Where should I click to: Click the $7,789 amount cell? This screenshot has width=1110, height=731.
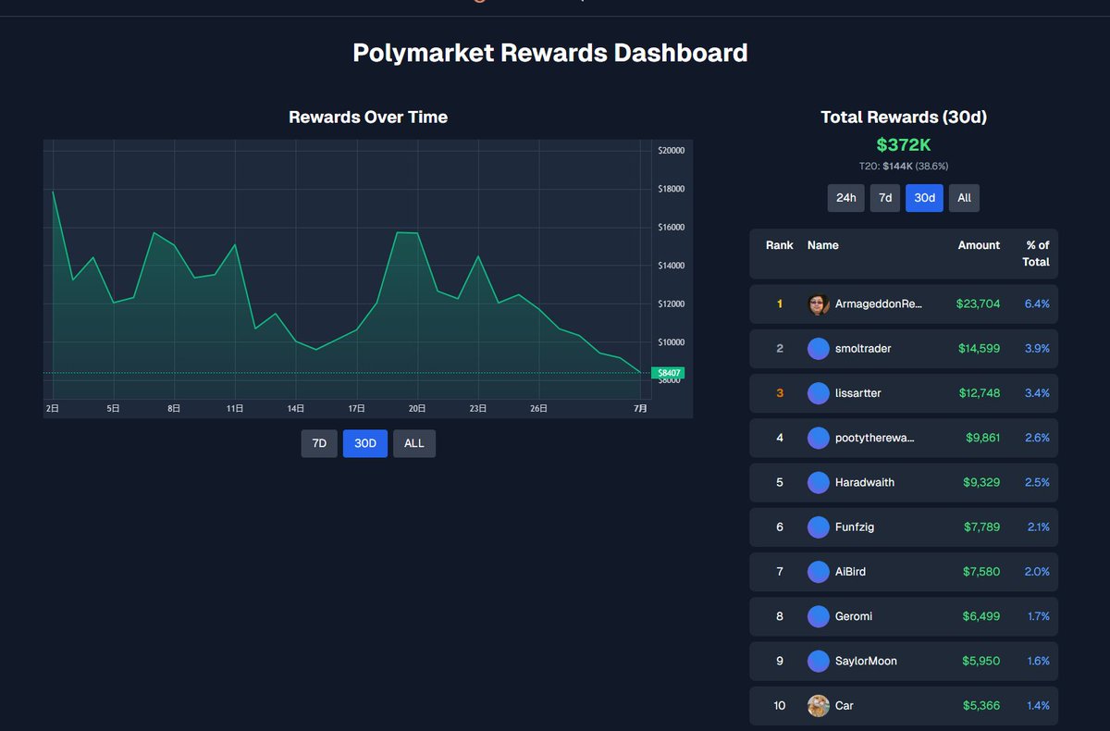click(x=982, y=527)
